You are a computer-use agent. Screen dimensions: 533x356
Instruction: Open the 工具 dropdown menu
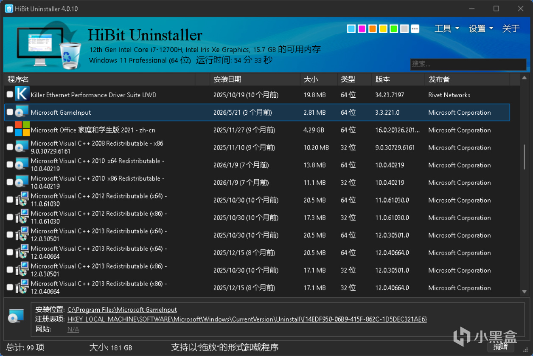tap(447, 28)
